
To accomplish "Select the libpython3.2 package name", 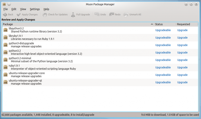I will coord(16,28).
